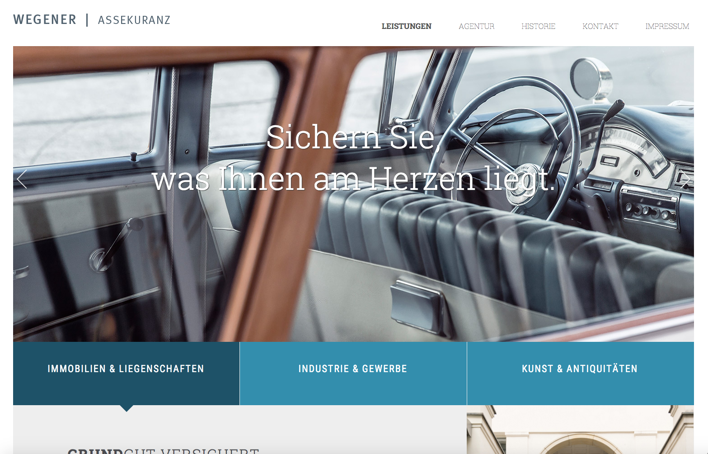Click the WEGENER word in the logo
This screenshot has height=454, width=708.
[45, 20]
